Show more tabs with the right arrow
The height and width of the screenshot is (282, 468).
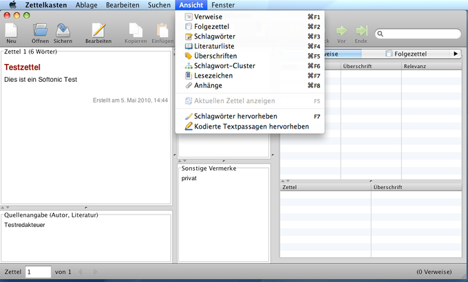[x=456, y=54]
